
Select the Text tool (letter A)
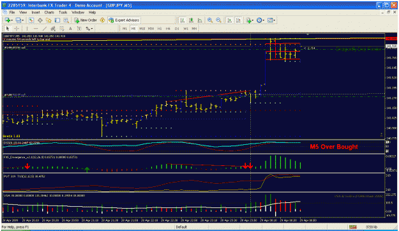70,29
